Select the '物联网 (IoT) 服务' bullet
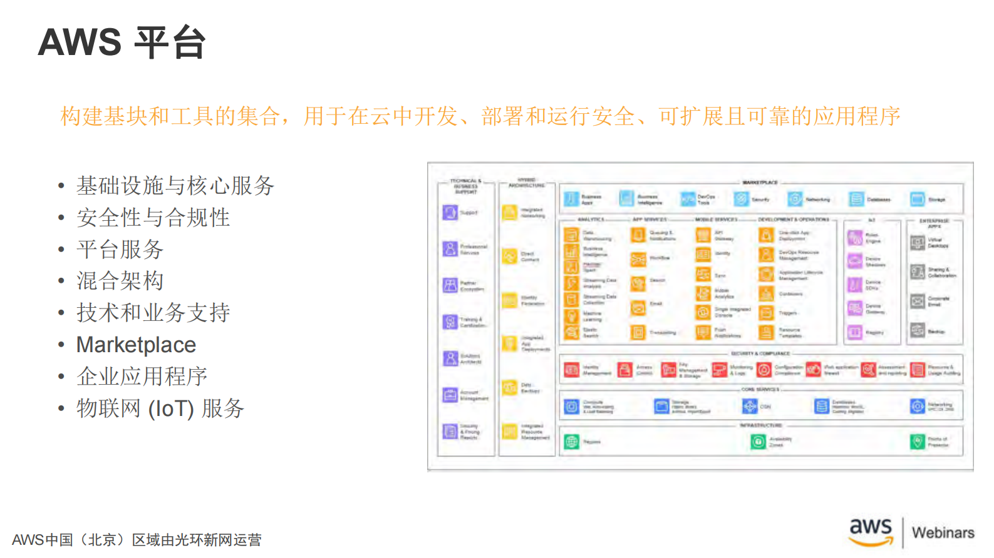Screen dimensions: 994x558 [160, 408]
